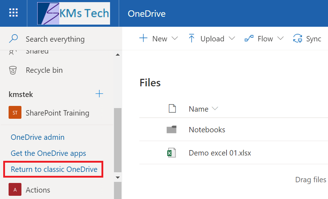The image size is (328, 199).
Task: Open the Notebooks folder name
Action: tap(207, 130)
